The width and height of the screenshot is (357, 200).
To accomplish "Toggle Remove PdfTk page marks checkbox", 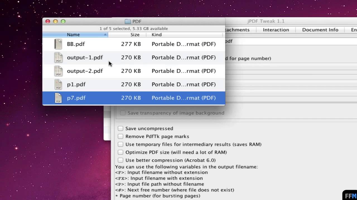I will pos(120,136).
